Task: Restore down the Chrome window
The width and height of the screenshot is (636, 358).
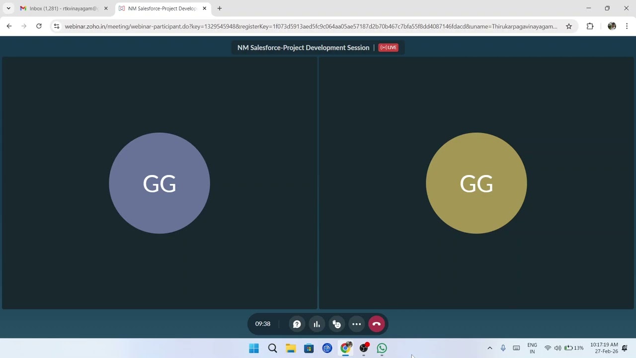Action: [x=607, y=8]
